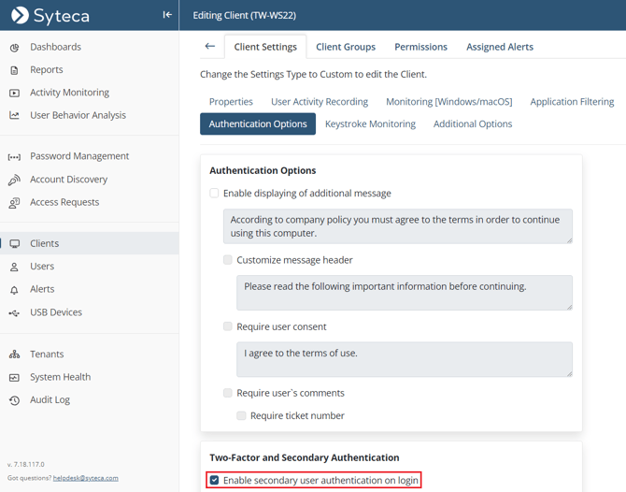Click the 'I agree to the terms' text field

(404, 359)
